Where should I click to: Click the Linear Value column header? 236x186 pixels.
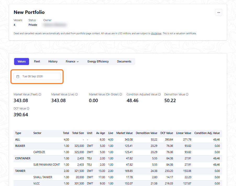(184, 133)
